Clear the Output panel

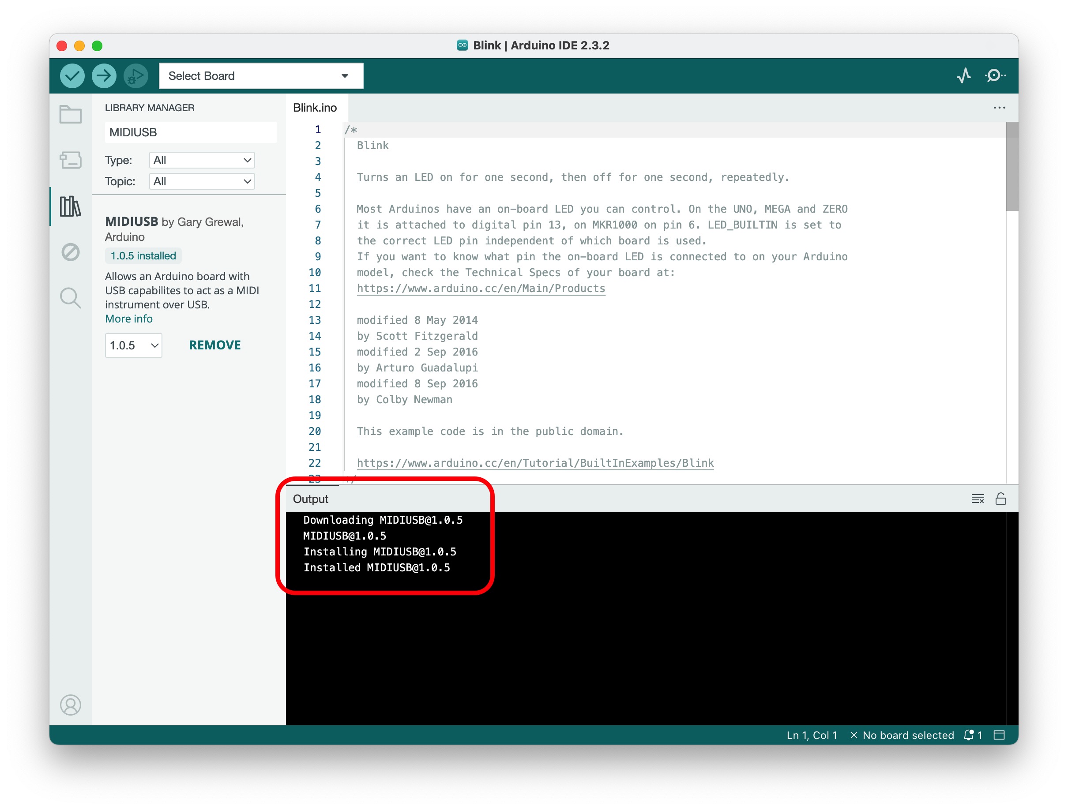[978, 499]
